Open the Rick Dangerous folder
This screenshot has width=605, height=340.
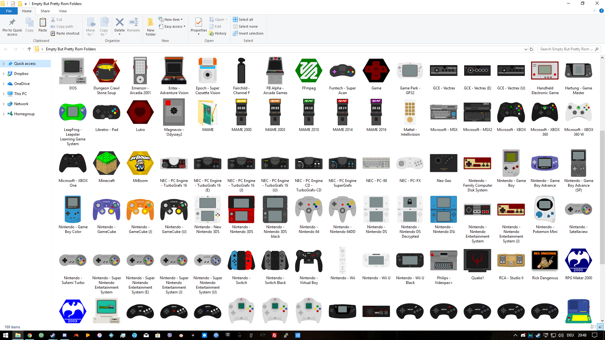(544, 260)
